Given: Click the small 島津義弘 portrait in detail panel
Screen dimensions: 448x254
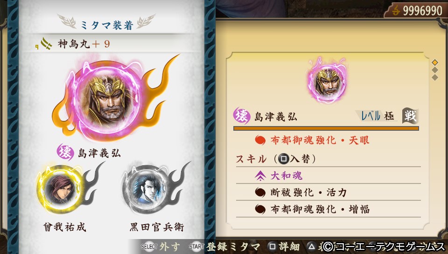Looking at the screenshot, I should [327, 81].
